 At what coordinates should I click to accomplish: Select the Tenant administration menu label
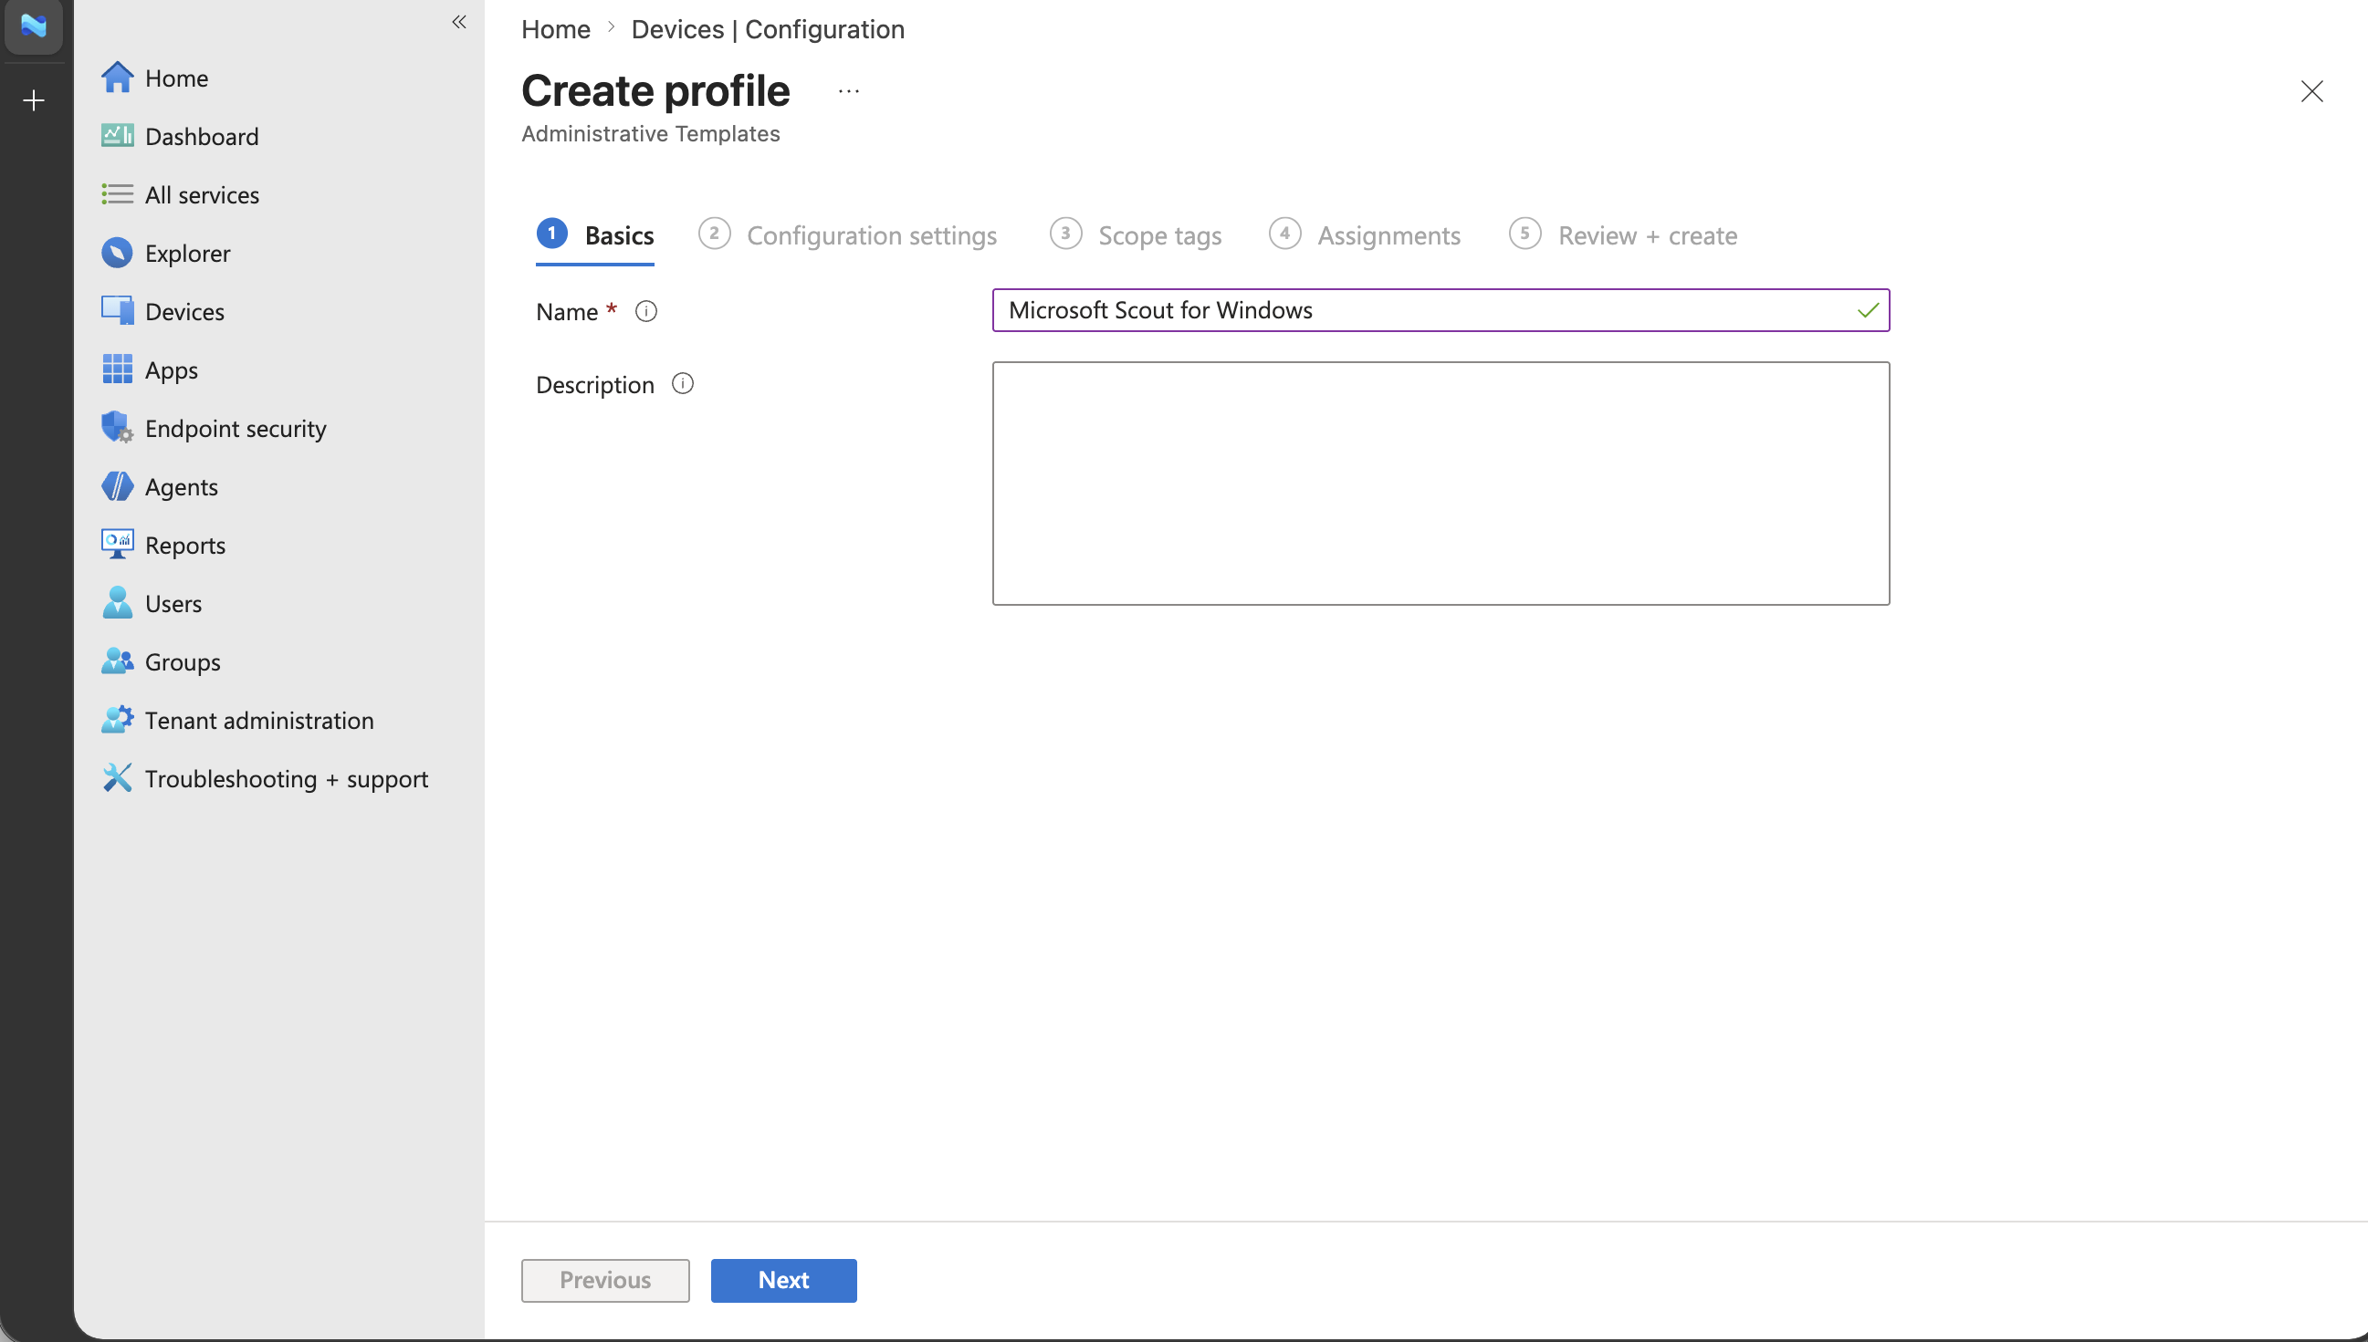tap(260, 720)
